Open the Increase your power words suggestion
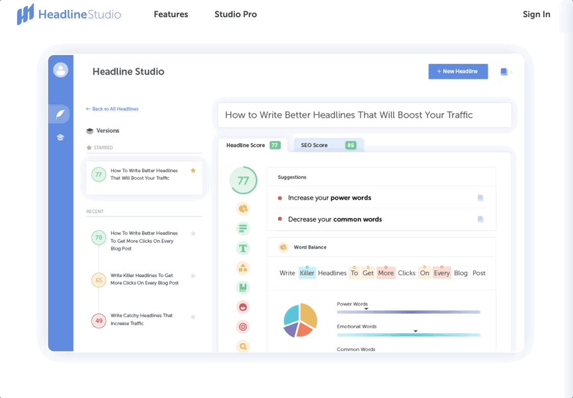The image size is (573, 398). [x=381, y=198]
